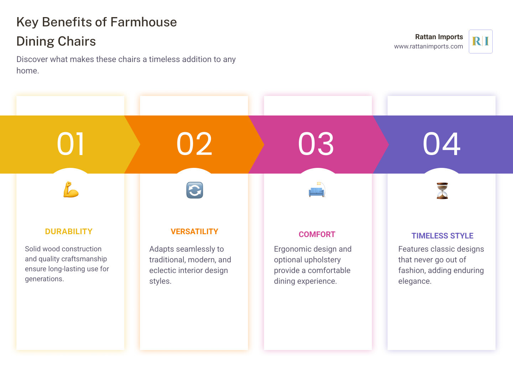Open the www.rattanimports.com link

pyautogui.click(x=428, y=46)
